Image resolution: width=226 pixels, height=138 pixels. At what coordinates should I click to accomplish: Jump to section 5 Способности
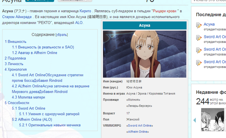click(17, 103)
